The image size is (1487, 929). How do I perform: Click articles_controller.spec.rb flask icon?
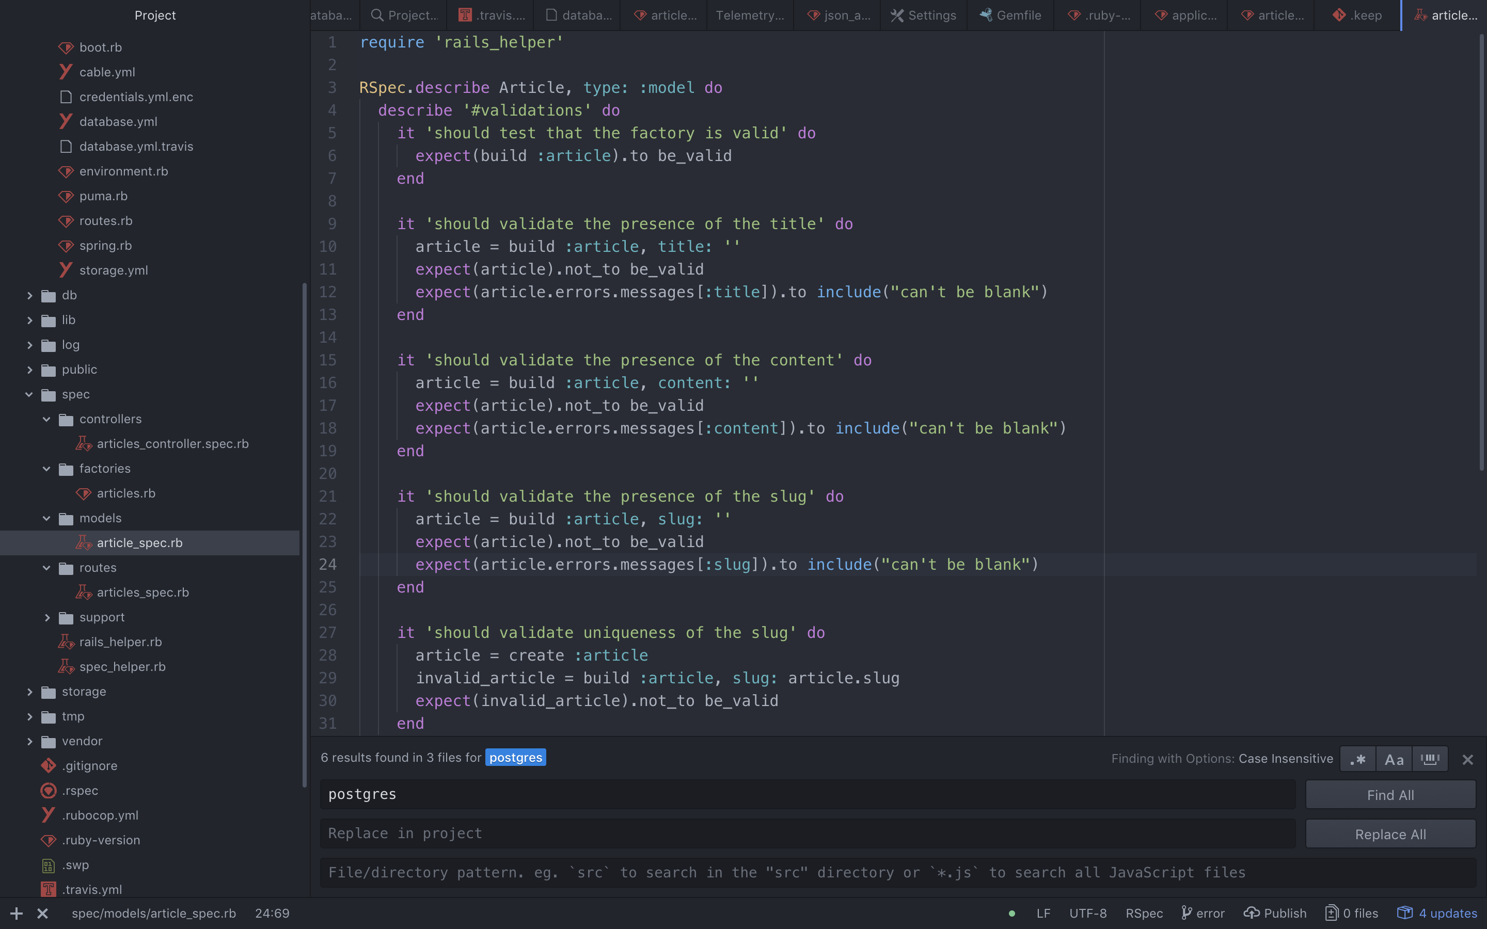coord(84,444)
